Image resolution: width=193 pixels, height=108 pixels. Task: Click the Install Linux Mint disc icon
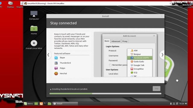click(x=34, y=43)
